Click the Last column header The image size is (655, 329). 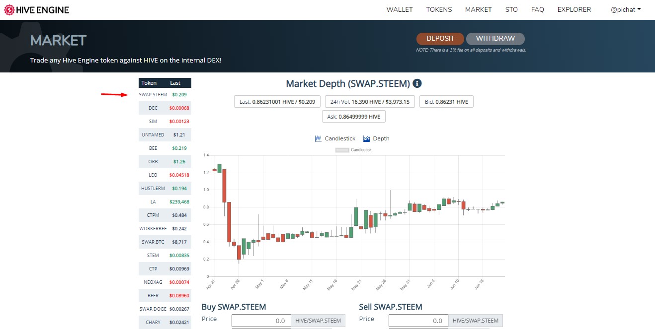[x=175, y=83]
